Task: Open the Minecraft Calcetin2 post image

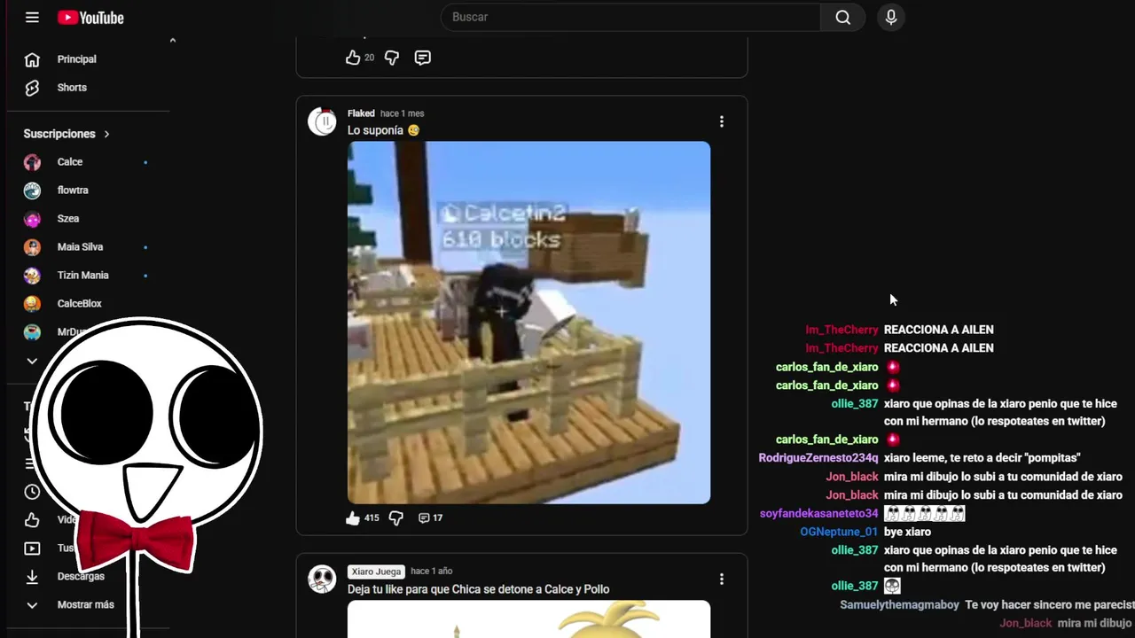Action: [528, 323]
